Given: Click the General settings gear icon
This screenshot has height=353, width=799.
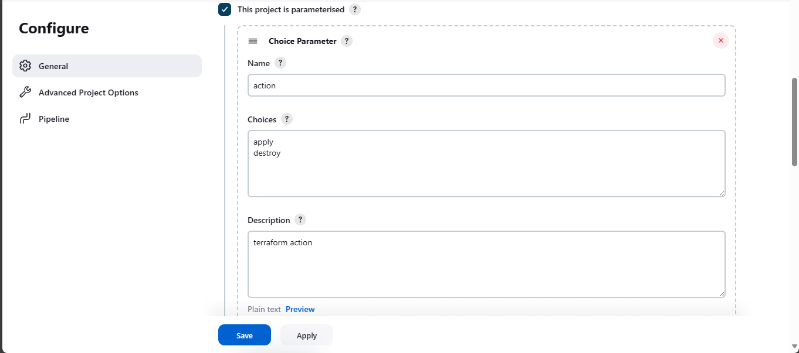Looking at the screenshot, I should pos(25,66).
